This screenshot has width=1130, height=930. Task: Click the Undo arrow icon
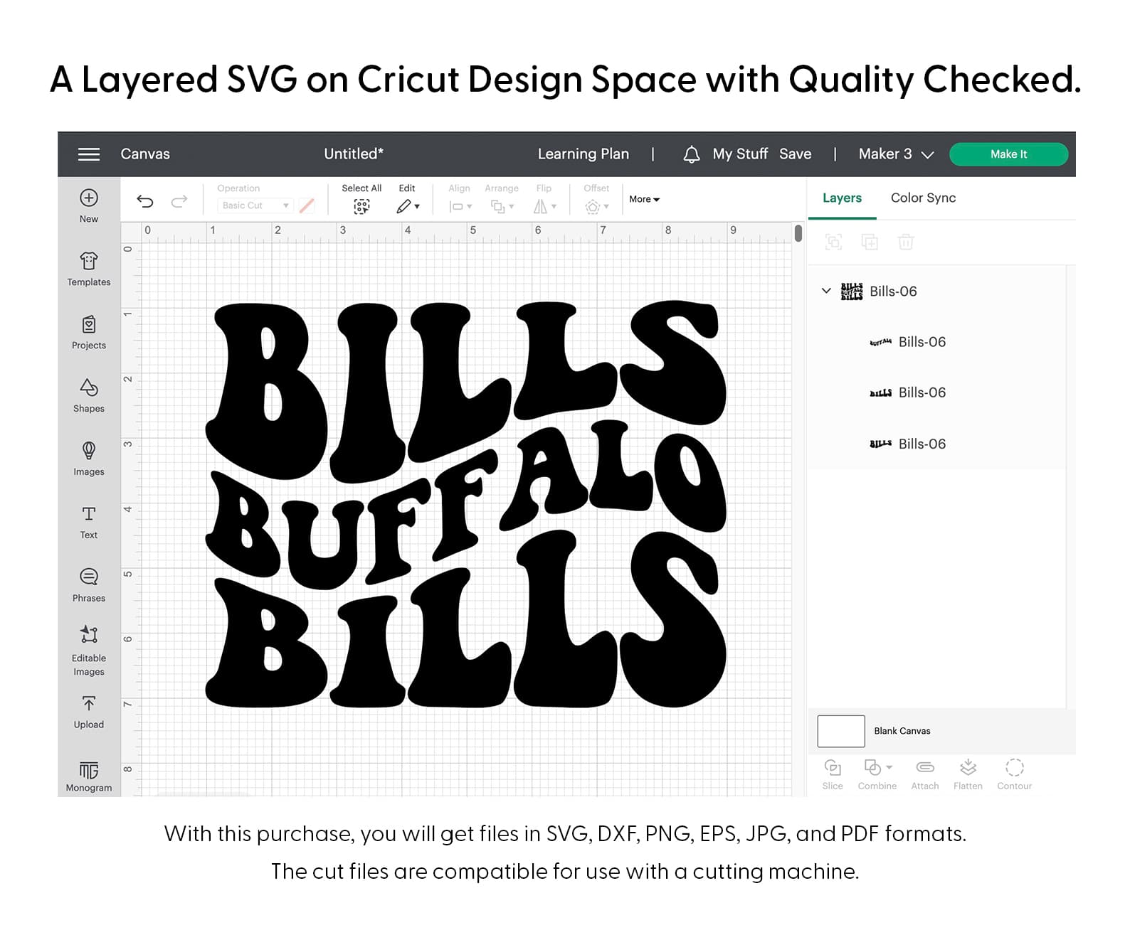145,201
